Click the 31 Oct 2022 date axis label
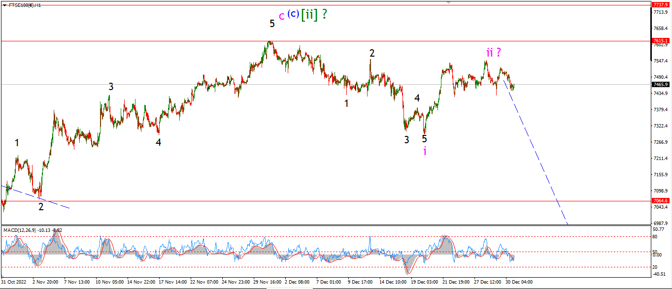 (14, 283)
